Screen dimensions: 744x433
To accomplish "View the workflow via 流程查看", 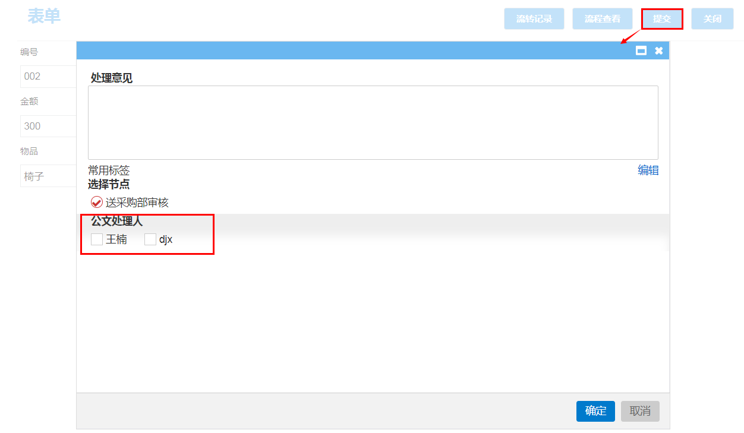I will coord(603,19).
